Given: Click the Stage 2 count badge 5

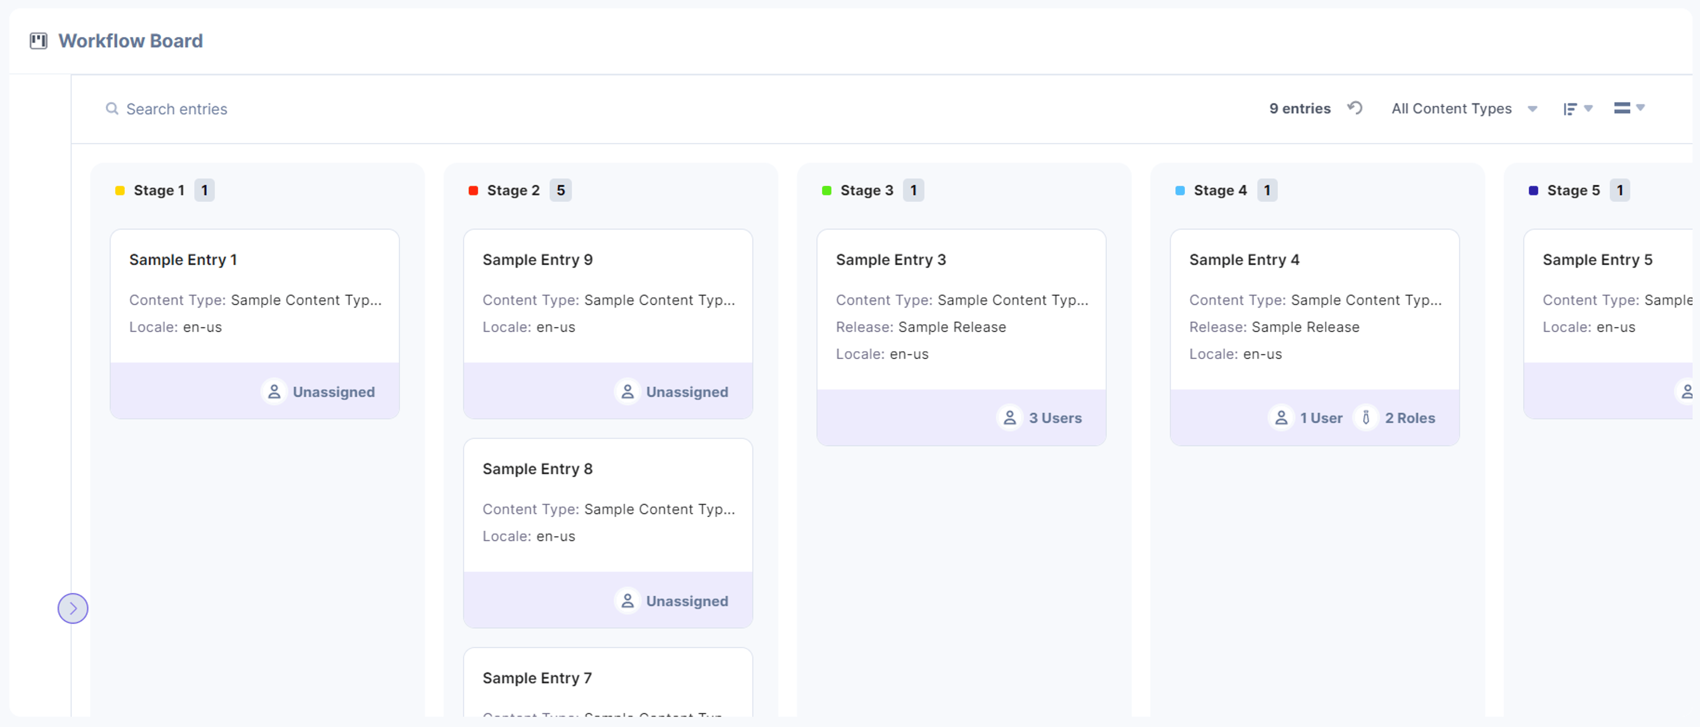Looking at the screenshot, I should coord(560,190).
